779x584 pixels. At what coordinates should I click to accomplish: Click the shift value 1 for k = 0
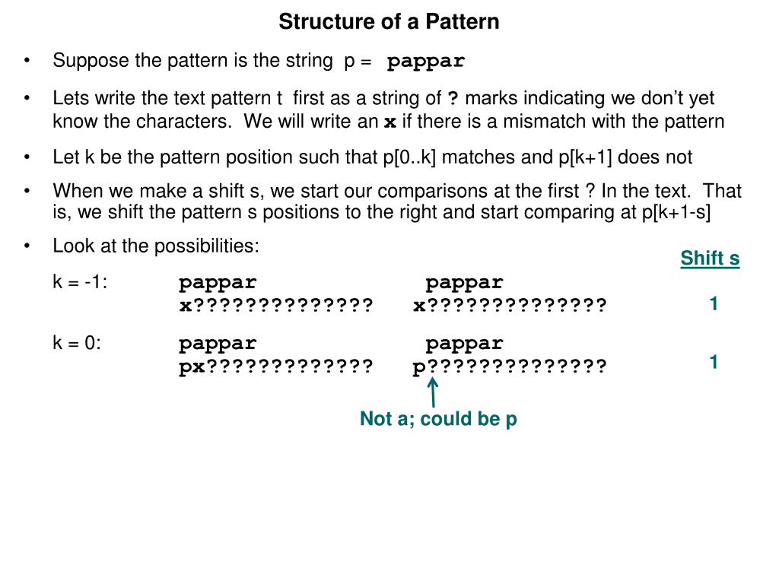pyautogui.click(x=714, y=363)
